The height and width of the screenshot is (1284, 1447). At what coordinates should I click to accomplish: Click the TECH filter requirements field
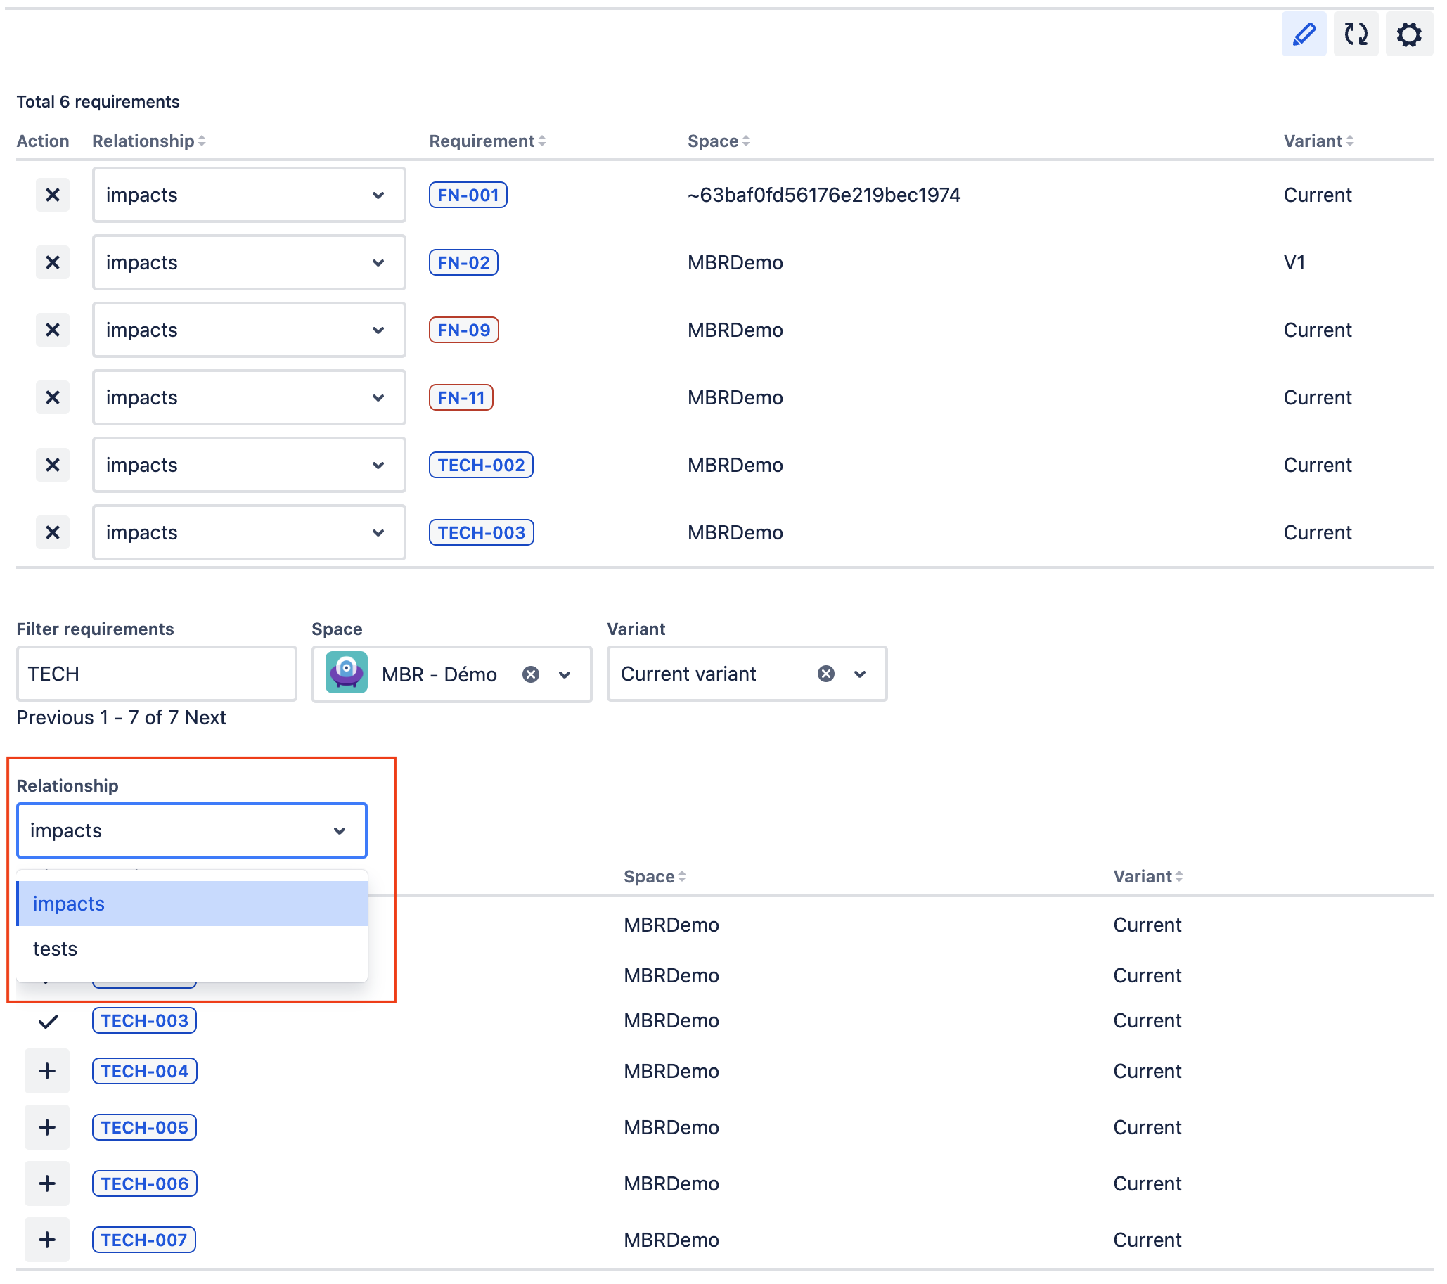pos(156,673)
